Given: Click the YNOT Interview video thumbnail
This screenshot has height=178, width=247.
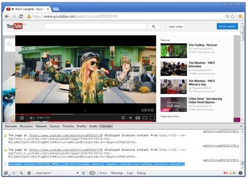Looking at the screenshot, I should coord(173,69).
